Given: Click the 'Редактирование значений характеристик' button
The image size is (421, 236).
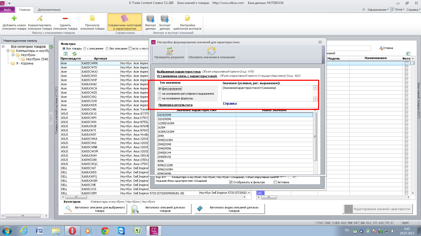Looking at the screenshot, I should click(x=378, y=209).
